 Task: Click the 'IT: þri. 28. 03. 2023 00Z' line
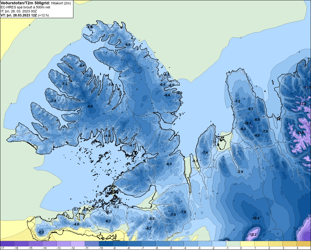click(19, 11)
